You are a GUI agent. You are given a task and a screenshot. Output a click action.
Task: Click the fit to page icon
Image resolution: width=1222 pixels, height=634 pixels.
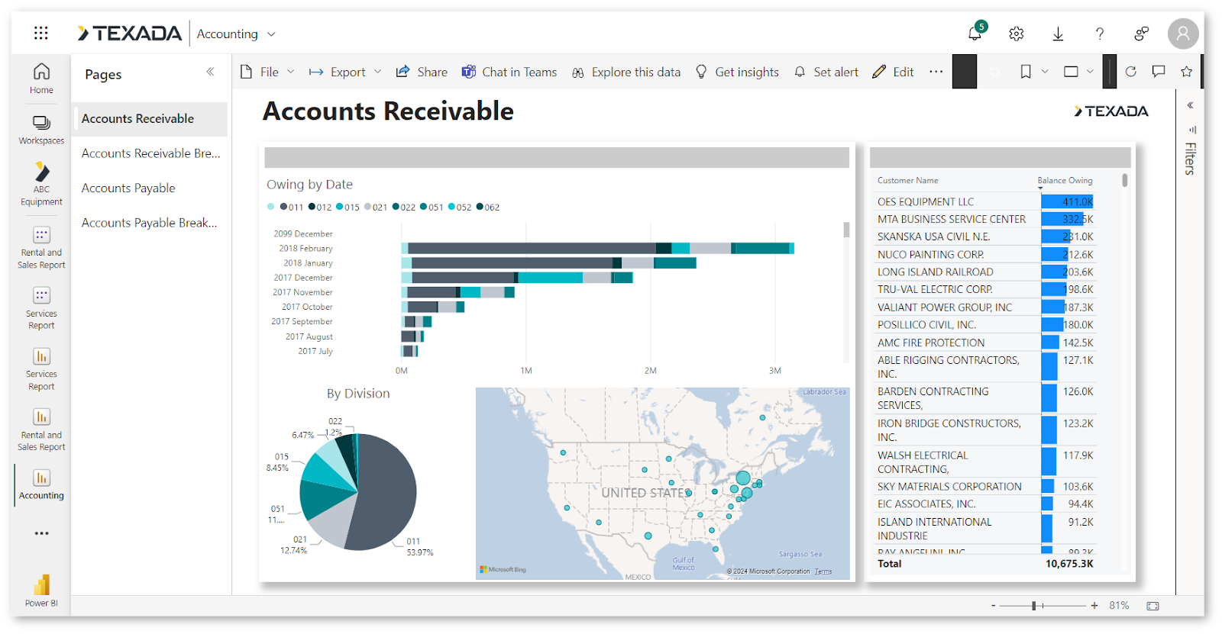point(1152,606)
